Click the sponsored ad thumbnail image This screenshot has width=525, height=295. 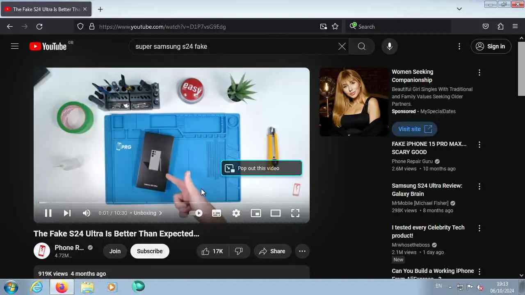[x=354, y=102]
